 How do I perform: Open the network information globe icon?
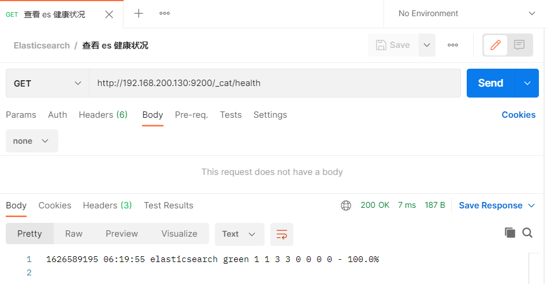pyautogui.click(x=346, y=205)
